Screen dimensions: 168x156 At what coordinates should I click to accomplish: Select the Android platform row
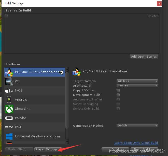(35, 100)
